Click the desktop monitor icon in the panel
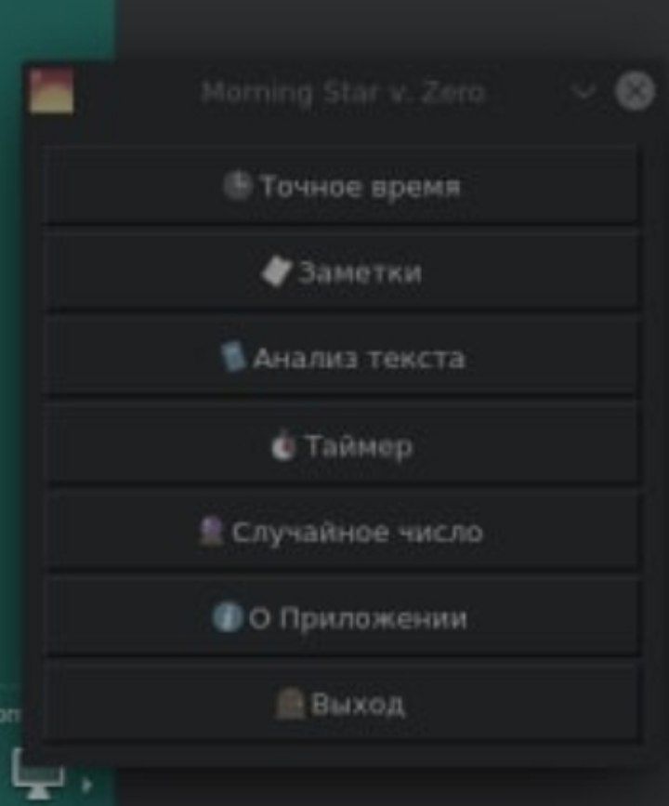 pos(37,774)
